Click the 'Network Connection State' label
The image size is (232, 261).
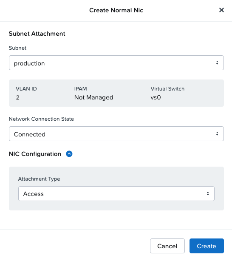[41, 119]
